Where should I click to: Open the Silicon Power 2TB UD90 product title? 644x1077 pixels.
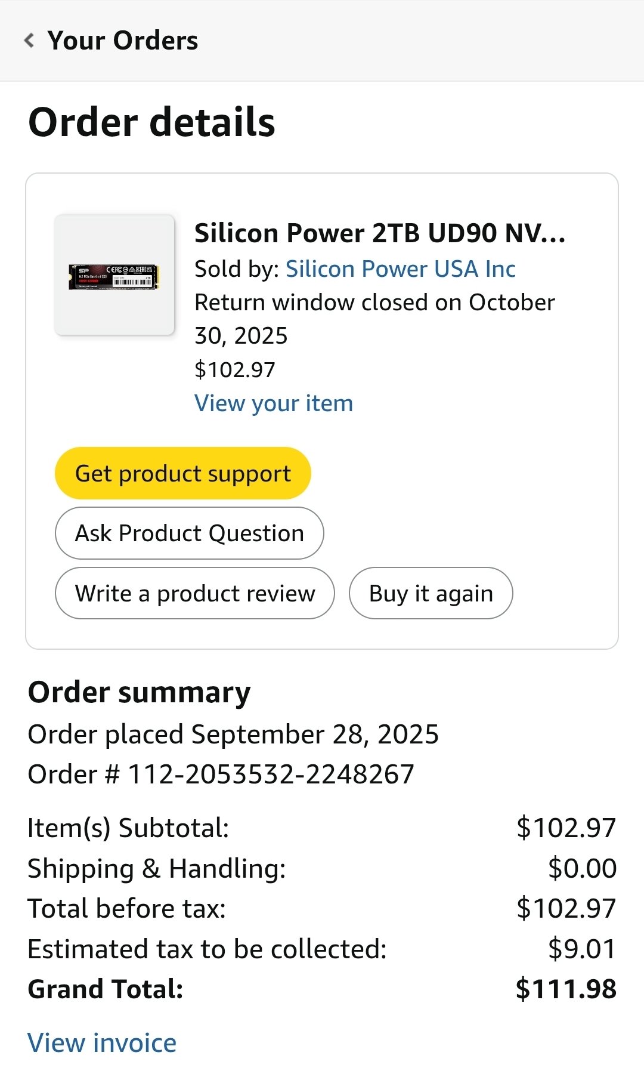379,233
